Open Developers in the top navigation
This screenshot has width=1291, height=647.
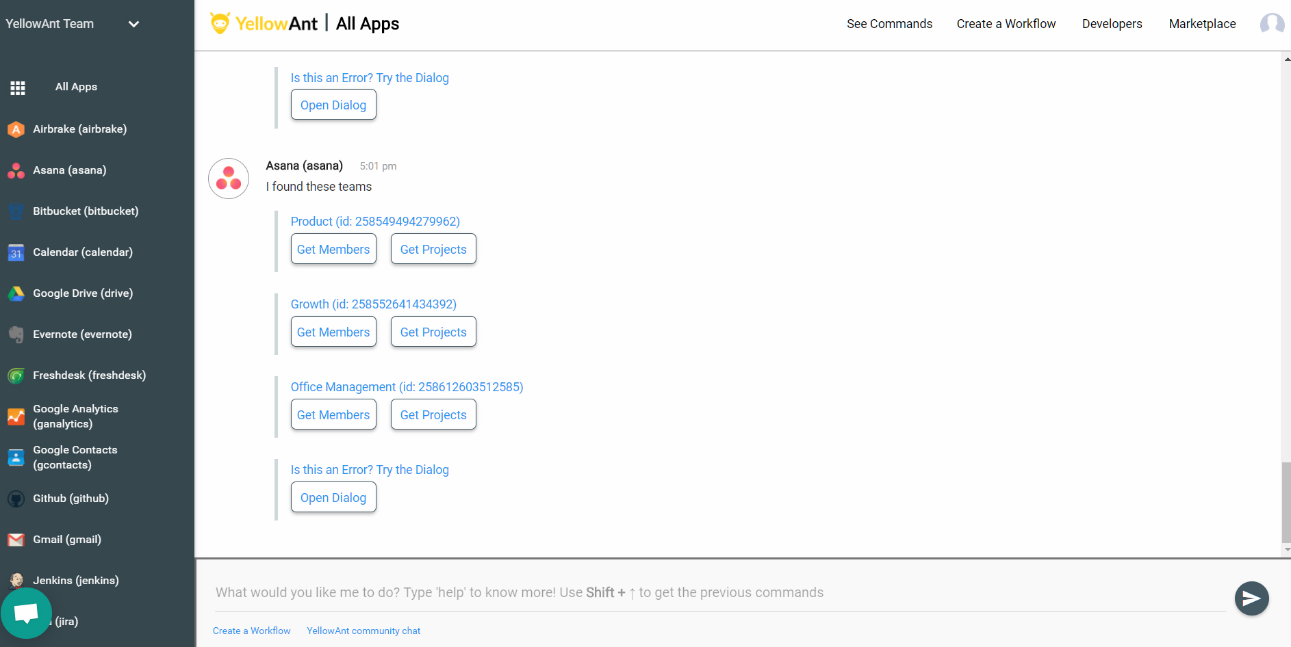point(1112,24)
